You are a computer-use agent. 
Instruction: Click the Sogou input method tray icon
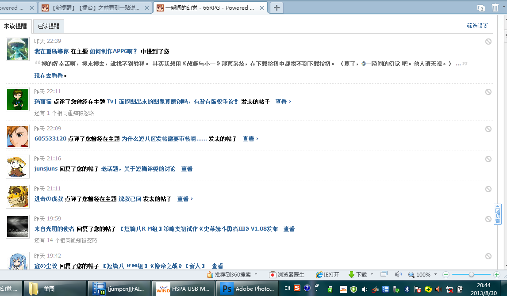(297, 288)
